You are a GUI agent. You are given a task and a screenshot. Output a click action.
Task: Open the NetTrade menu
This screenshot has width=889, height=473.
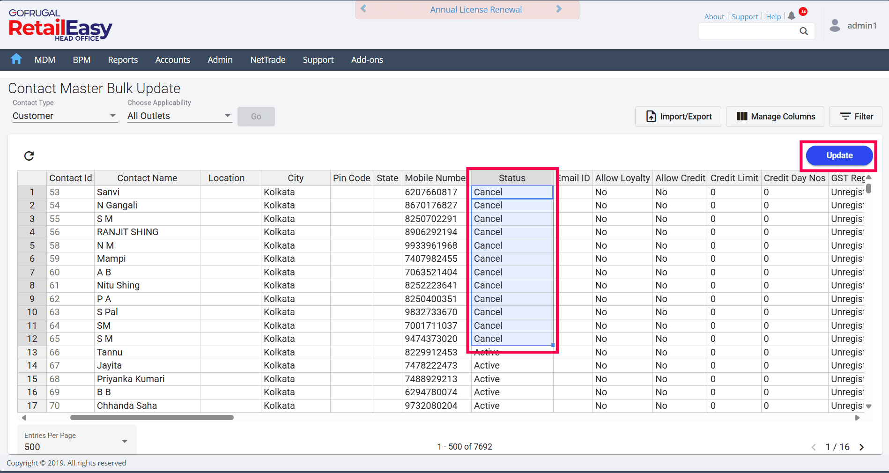[267, 60]
